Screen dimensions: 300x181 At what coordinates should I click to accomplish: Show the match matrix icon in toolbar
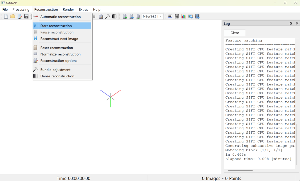(x=177, y=16)
